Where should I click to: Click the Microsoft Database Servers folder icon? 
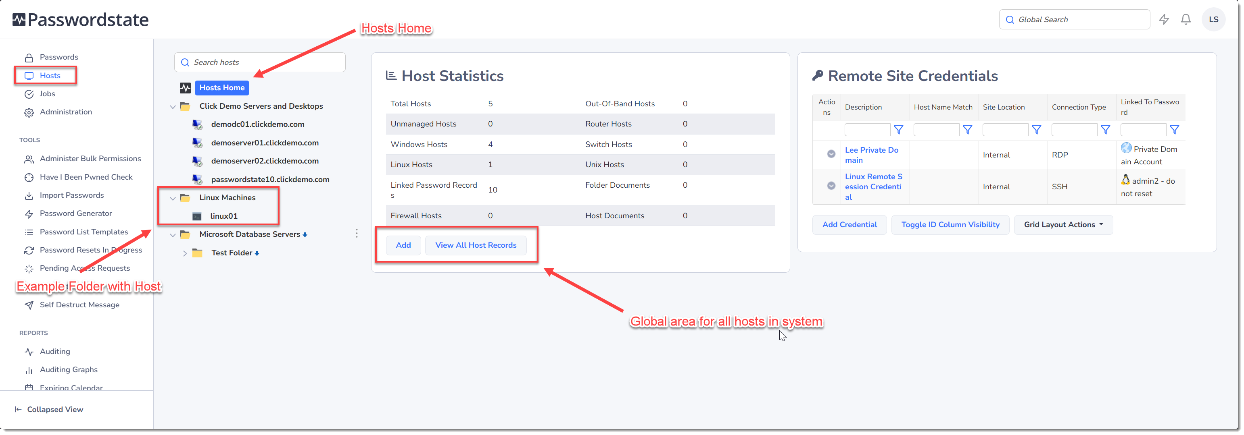tap(185, 234)
